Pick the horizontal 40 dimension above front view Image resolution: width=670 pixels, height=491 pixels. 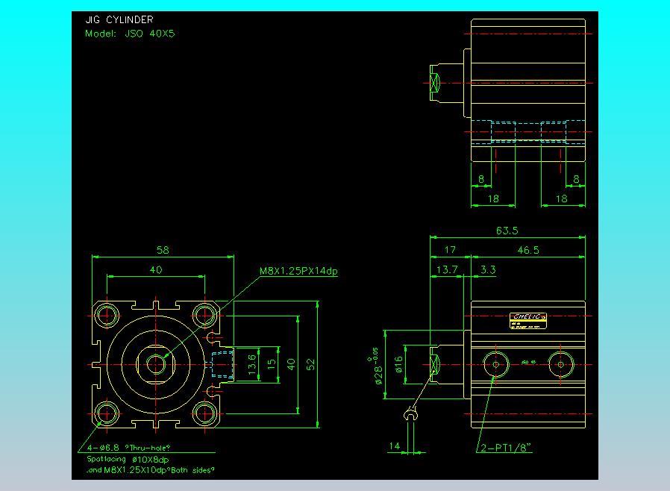point(156,269)
